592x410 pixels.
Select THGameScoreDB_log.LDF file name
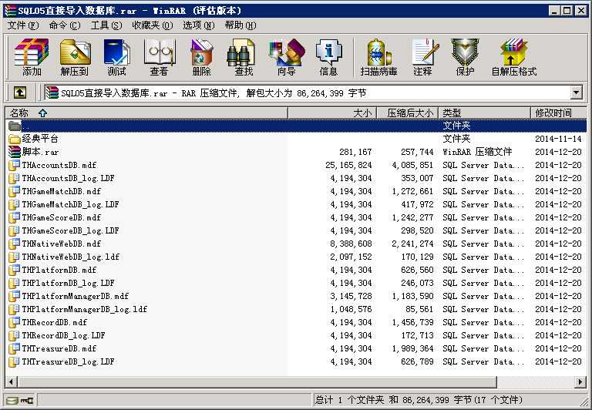click(70, 230)
